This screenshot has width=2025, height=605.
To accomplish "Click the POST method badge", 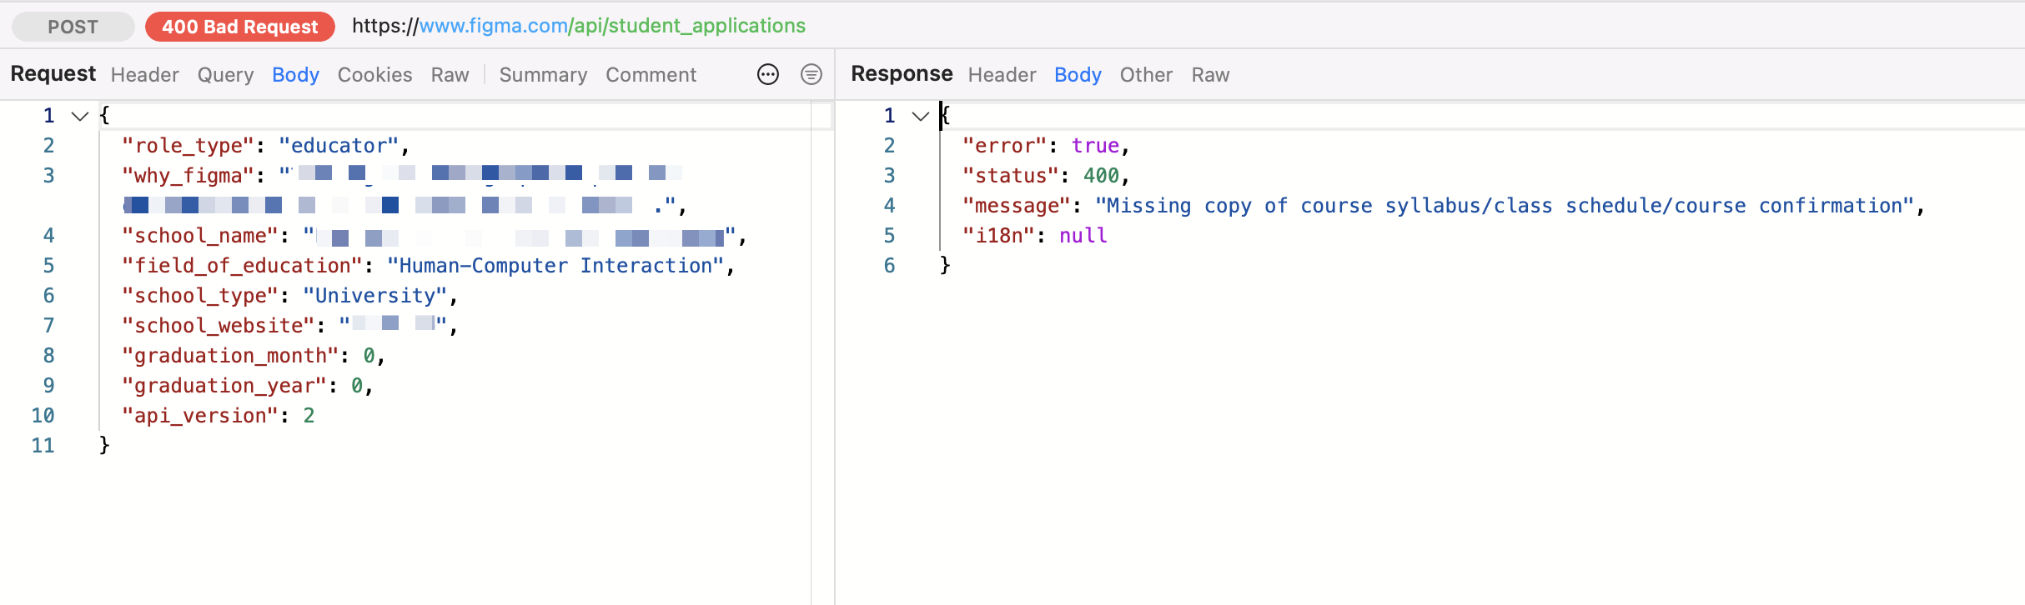I will [73, 27].
